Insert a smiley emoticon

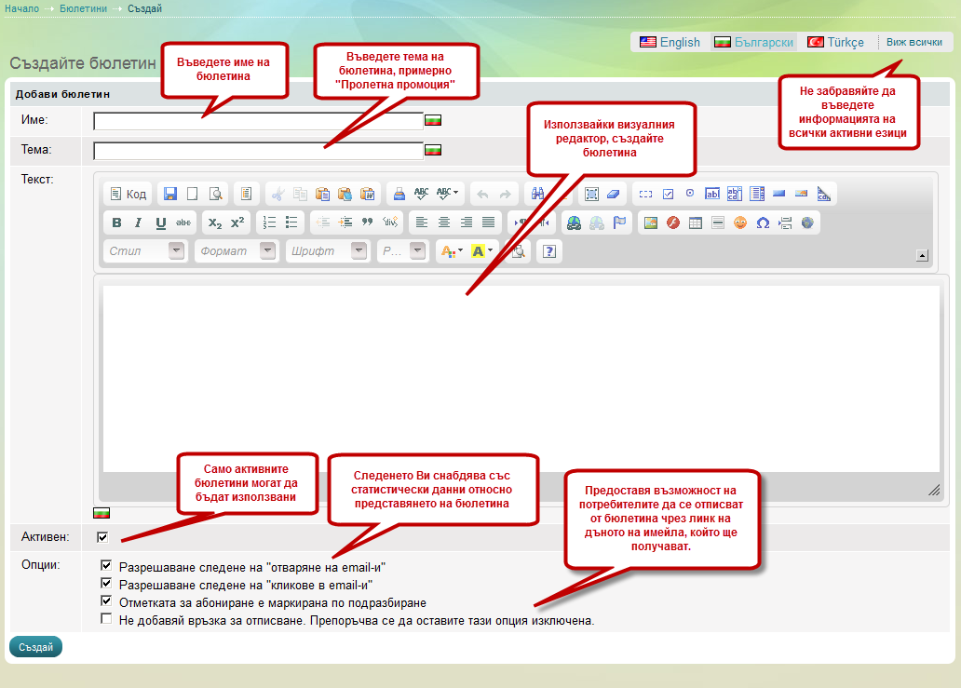[740, 223]
